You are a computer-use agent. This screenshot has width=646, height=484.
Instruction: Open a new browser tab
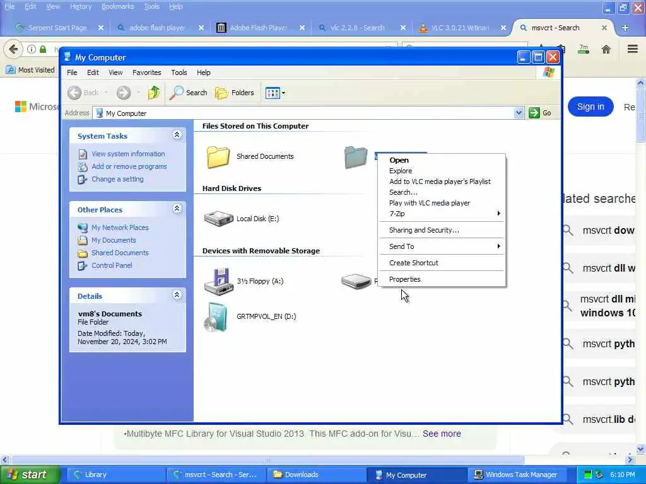tap(625, 28)
